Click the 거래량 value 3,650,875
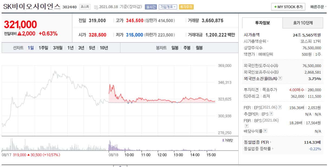 pyautogui.click(x=213, y=21)
